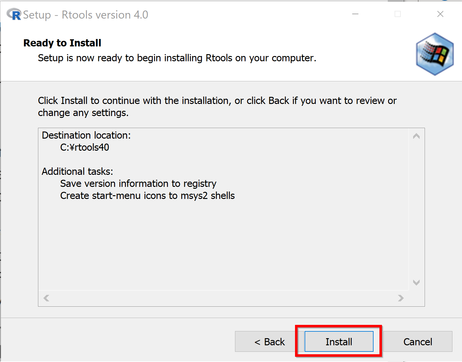The height and width of the screenshot is (362, 462).
Task: Click empty area inside the summary text box
Action: [x=223, y=244]
